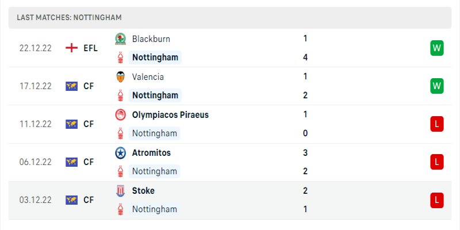Click the Olympiacos Piraeus crest icon
Screen dimensions: 460x230
coord(121,115)
